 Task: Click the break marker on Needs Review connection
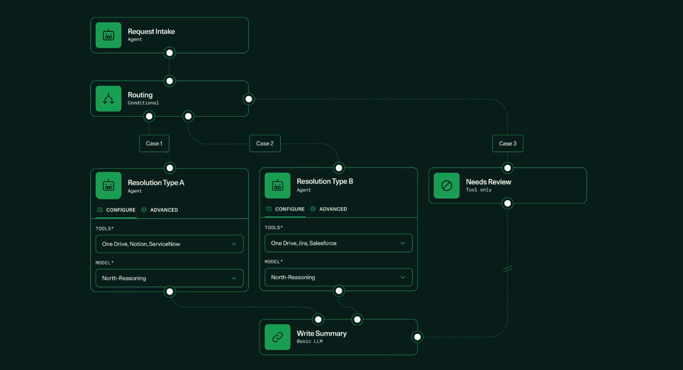507,269
